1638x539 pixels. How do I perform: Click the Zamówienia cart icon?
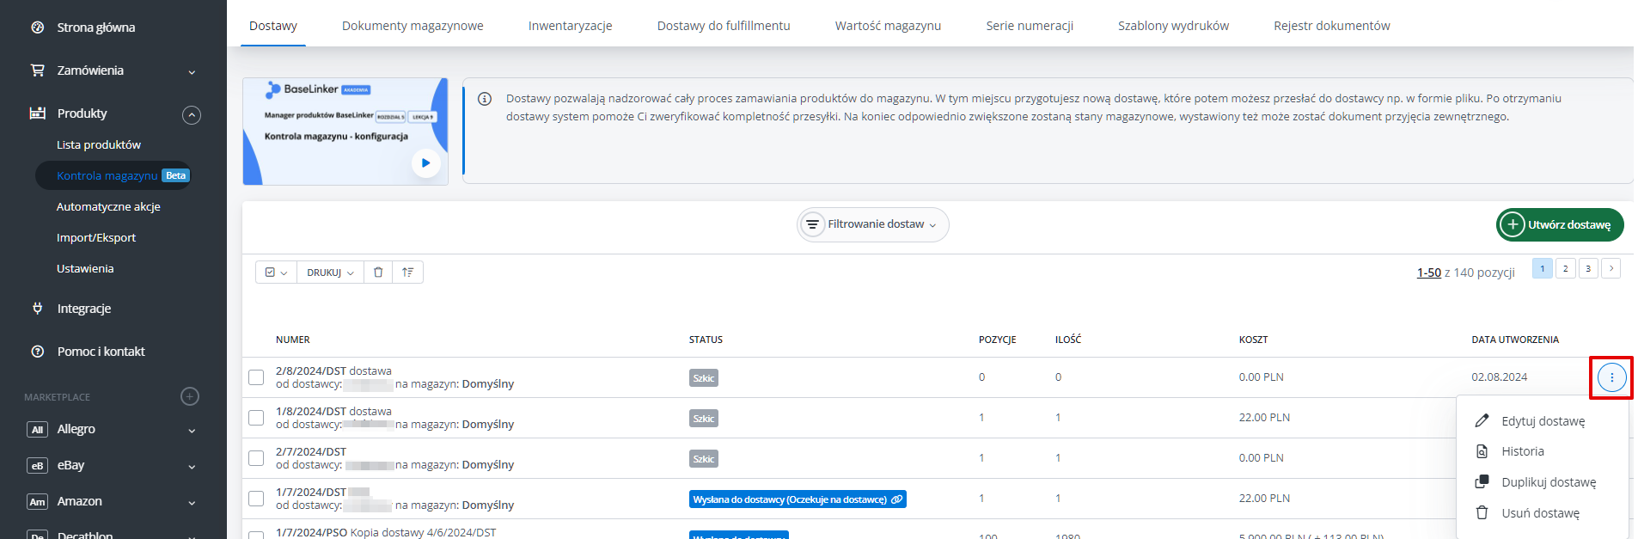pos(37,70)
